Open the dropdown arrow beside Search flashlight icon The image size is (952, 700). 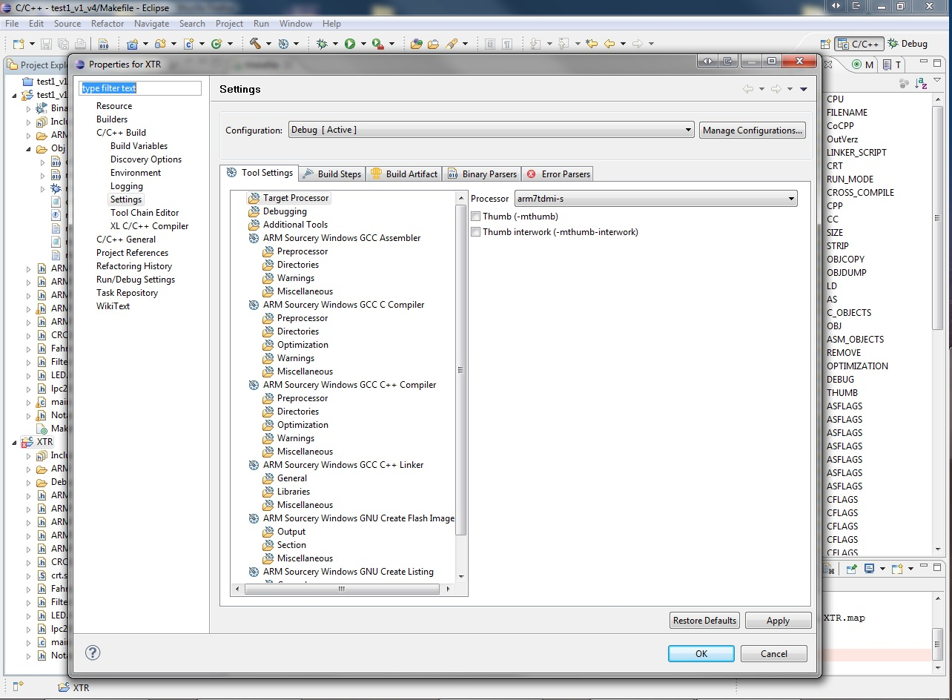coord(464,44)
